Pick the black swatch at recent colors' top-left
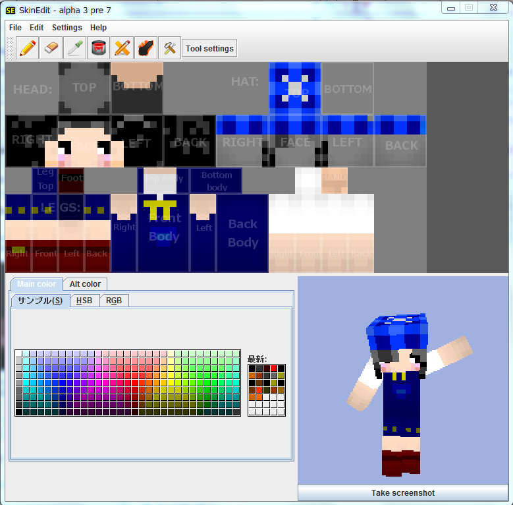The height and width of the screenshot is (505, 513). (x=252, y=369)
